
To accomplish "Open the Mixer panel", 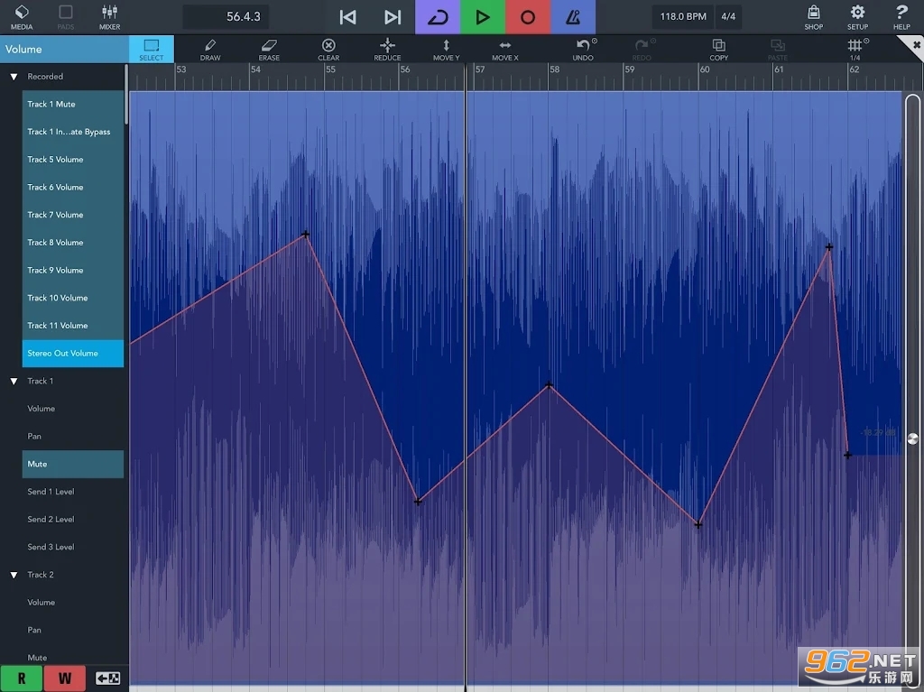I will click(x=110, y=16).
